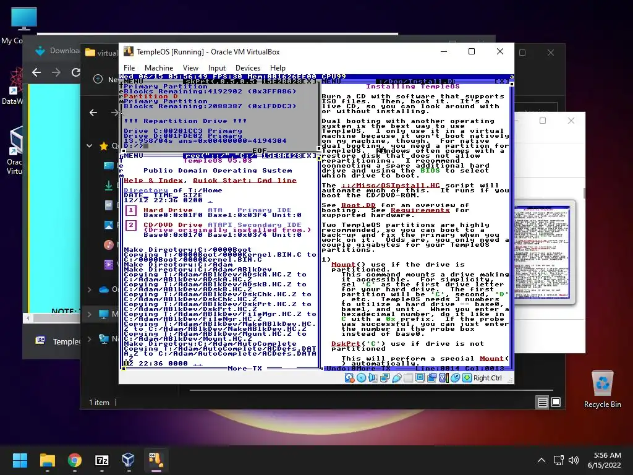Screen dimensions: 633x475
Task: Click the shared folders status icon
Action: pyautogui.click(x=408, y=378)
